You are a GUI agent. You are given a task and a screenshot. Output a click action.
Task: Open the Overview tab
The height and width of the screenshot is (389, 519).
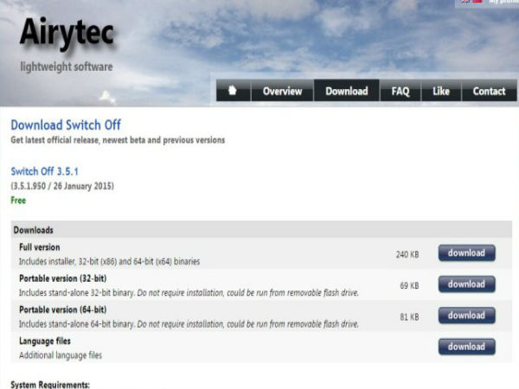click(x=282, y=91)
